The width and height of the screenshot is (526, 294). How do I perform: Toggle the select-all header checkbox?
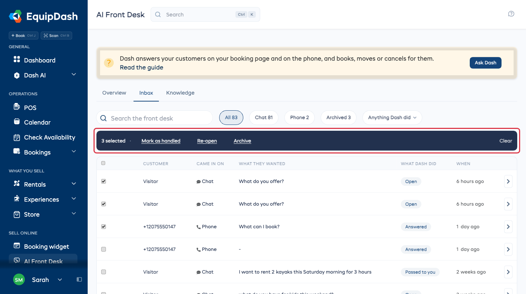(103, 163)
